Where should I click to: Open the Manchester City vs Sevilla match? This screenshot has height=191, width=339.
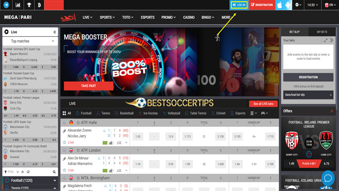tap(30, 130)
